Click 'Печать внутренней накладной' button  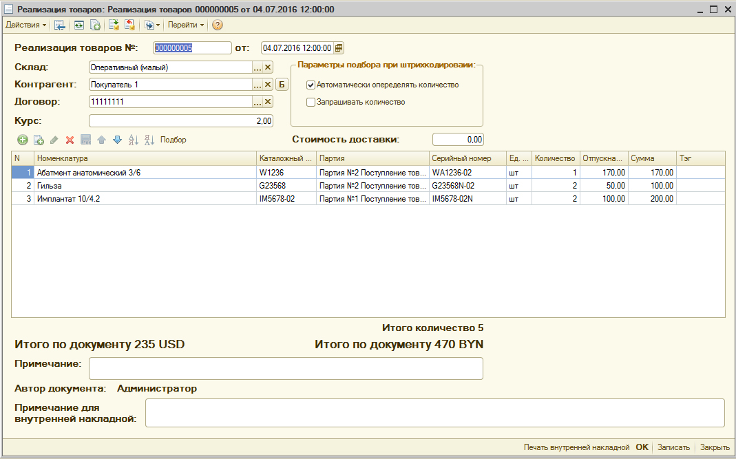(576, 447)
